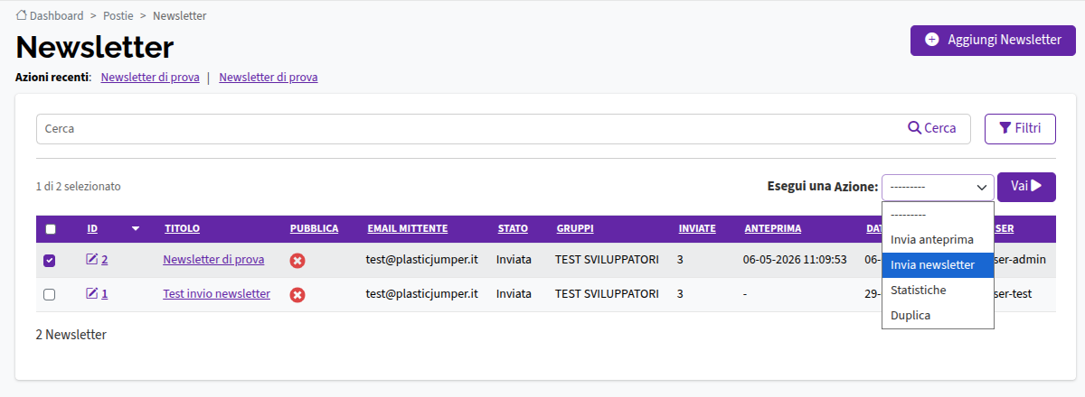Open the Test invio newsletter title link
Image resolution: width=1085 pixels, height=397 pixels.
click(x=216, y=294)
